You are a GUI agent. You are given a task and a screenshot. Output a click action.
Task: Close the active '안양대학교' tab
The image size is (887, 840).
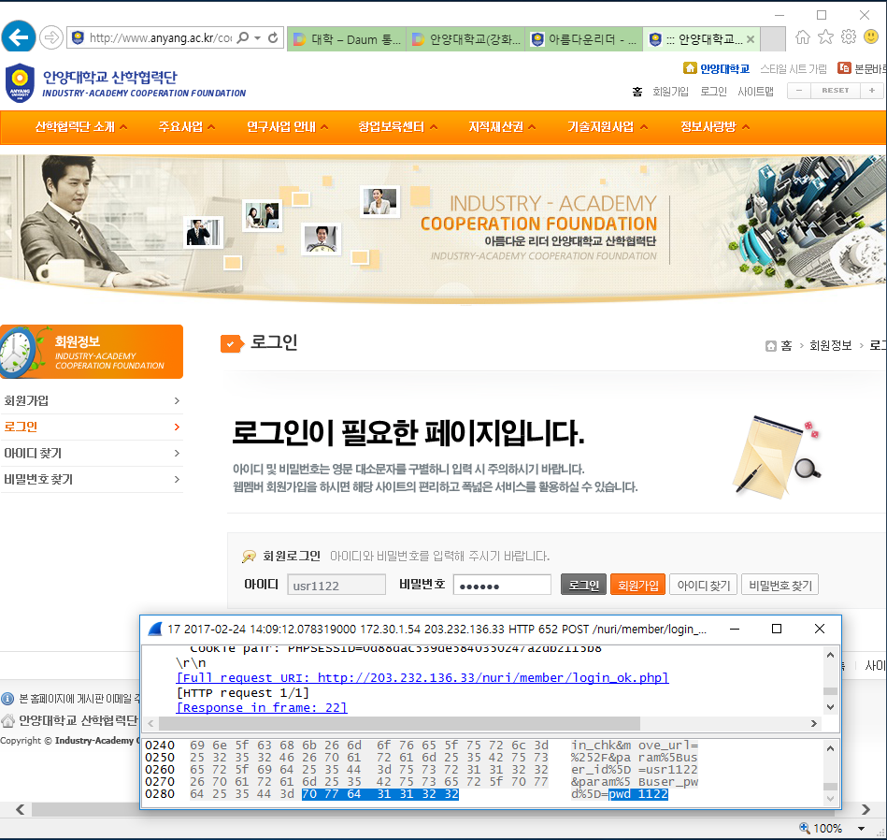751,39
